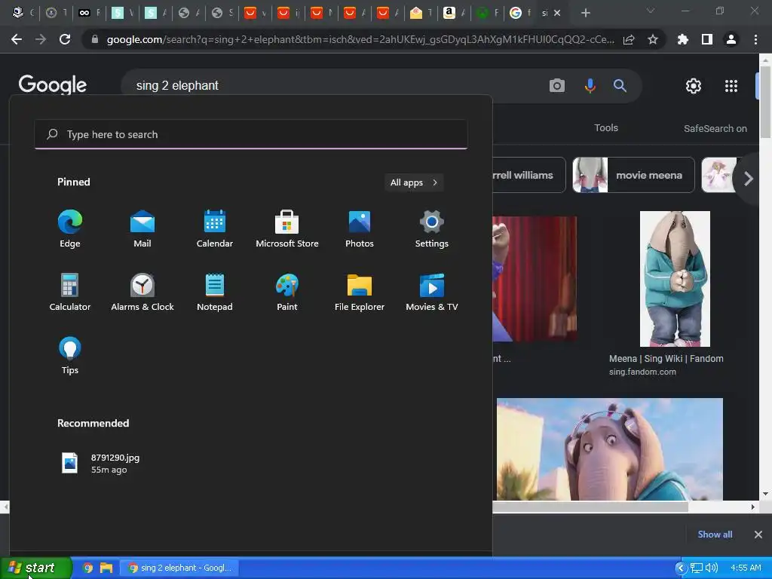Image resolution: width=772 pixels, height=579 pixels.
Task: Open the red curtain image result
Action: coord(535,279)
